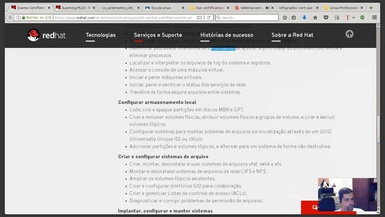Focus the redhat.com URL address field
Viewport: 385px width, 217px height.
point(123,17)
